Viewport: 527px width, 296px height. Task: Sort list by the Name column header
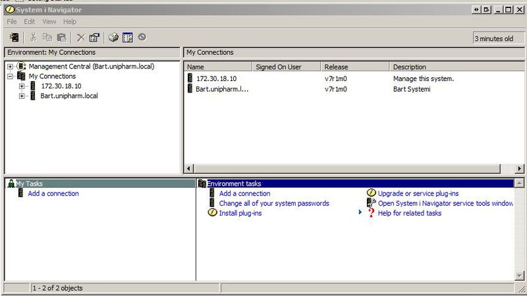[218, 67]
